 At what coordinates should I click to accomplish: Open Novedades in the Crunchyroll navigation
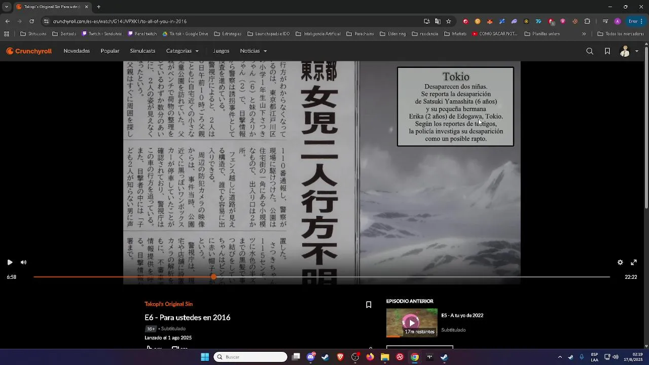(x=77, y=51)
